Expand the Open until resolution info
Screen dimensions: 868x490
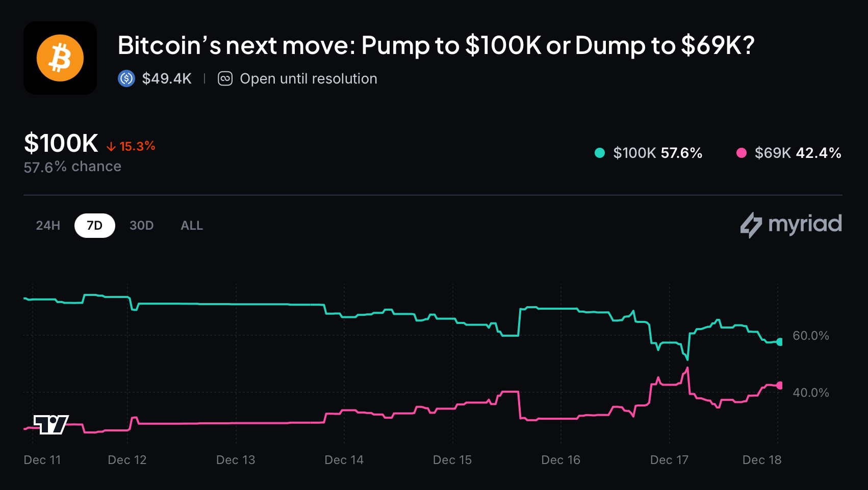(309, 78)
